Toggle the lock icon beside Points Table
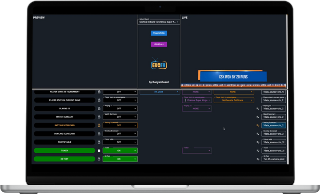 99,142
